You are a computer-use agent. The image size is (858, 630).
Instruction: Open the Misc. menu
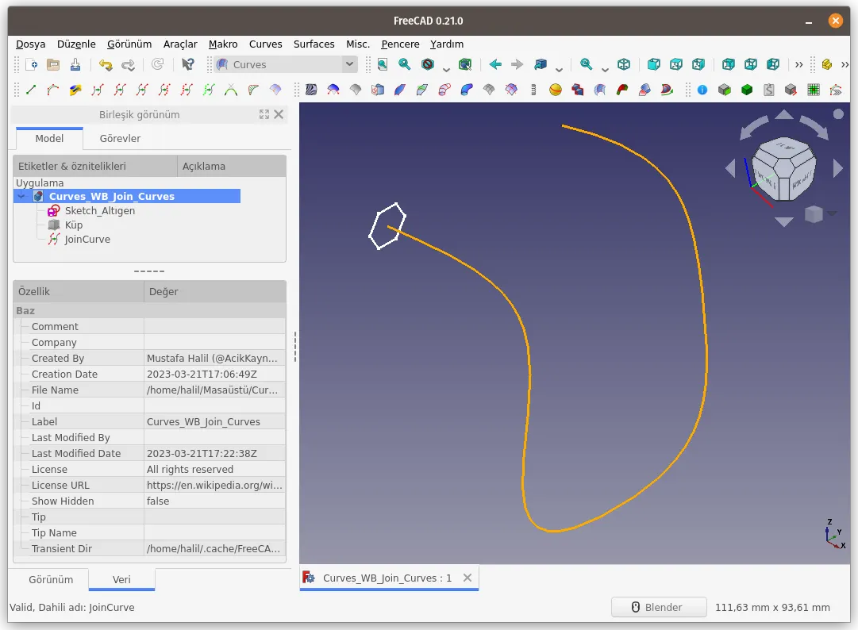click(358, 44)
